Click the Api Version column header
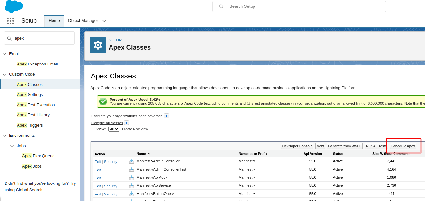This screenshot has width=425, height=201. click(313, 154)
